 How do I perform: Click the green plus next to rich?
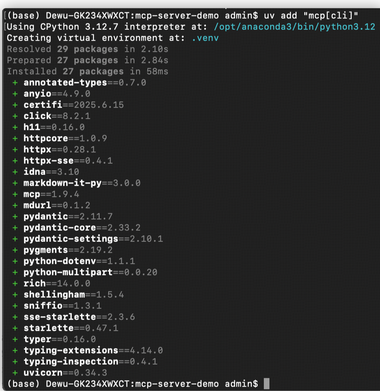(15, 283)
